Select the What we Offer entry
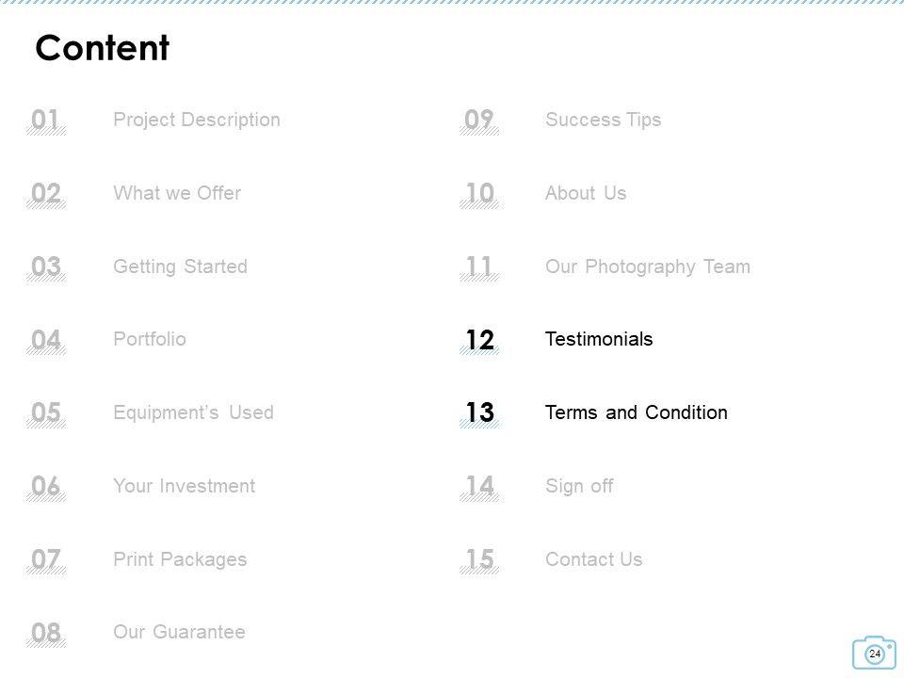Viewport: 904px width, 678px height. (177, 193)
